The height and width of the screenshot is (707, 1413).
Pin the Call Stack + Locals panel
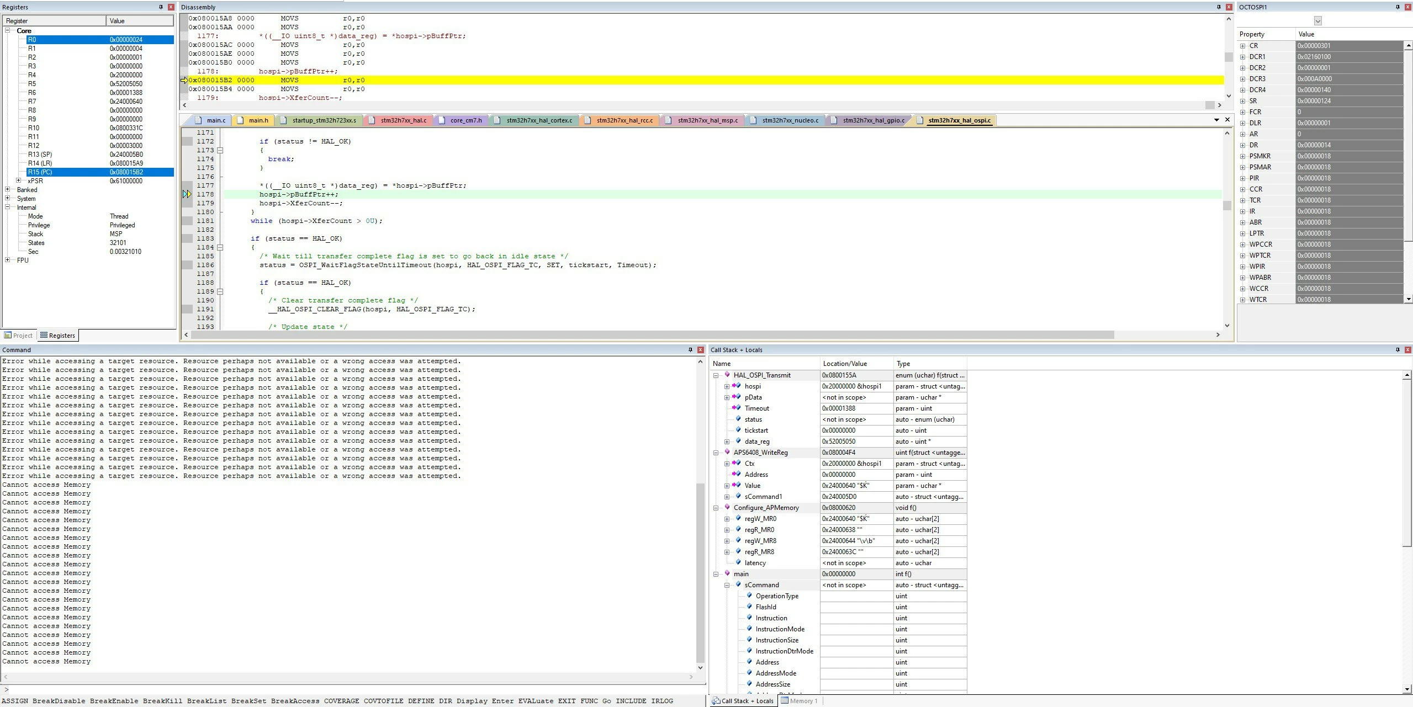(1398, 350)
